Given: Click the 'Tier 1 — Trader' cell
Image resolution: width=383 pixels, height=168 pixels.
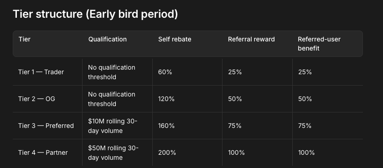Looking at the screenshot, I should point(41,72).
